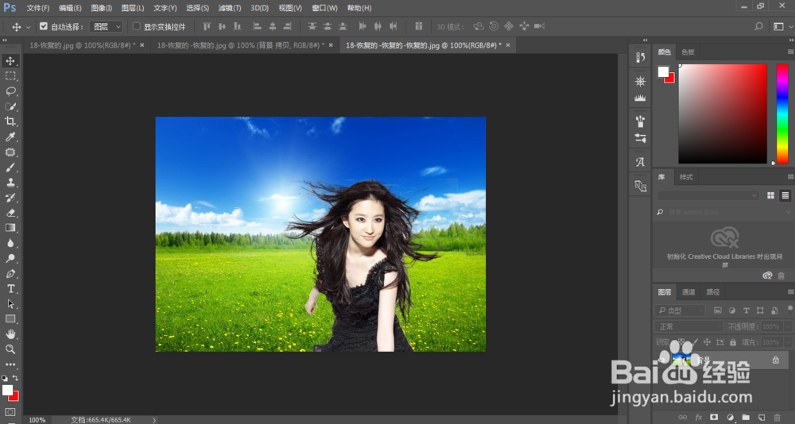Open the Edit Toolbar three-dots button

coord(10,364)
